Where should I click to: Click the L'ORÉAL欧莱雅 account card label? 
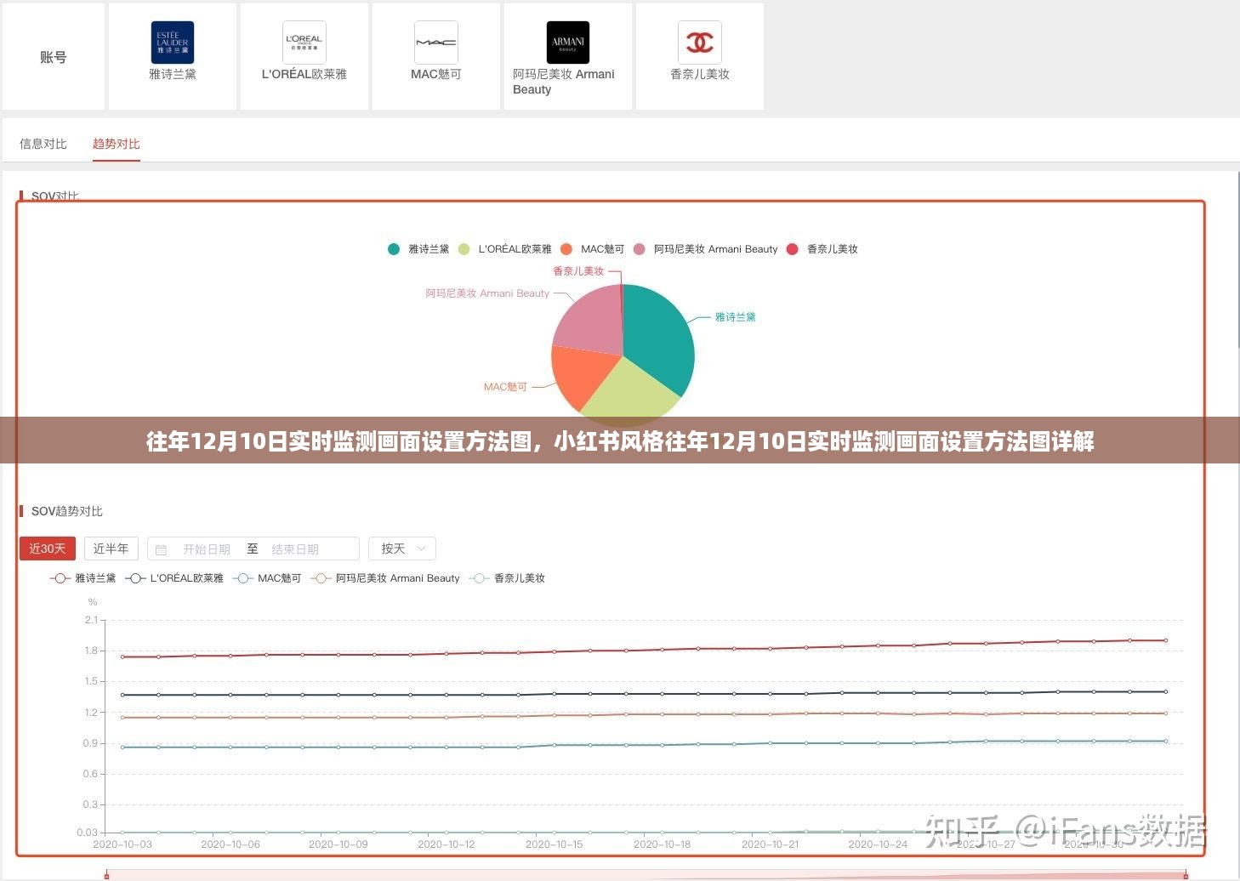click(x=304, y=74)
